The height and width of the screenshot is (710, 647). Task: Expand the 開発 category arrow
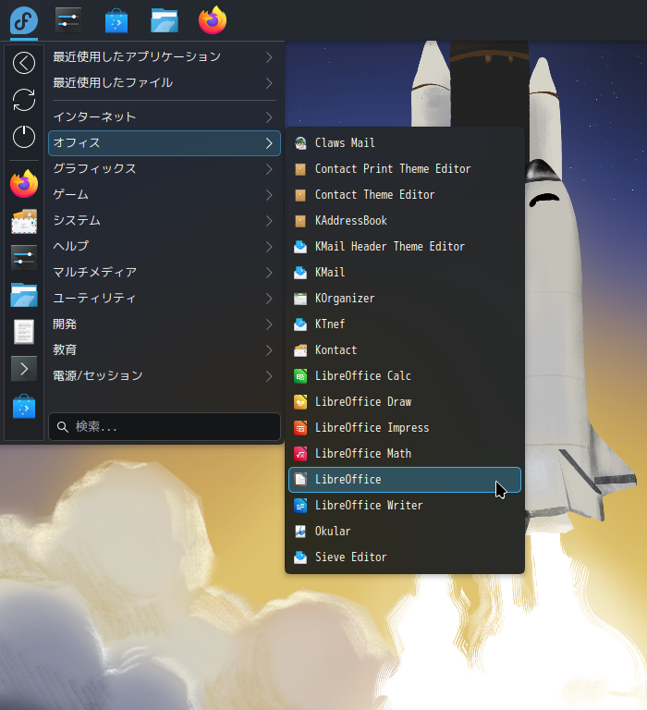point(269,324)
